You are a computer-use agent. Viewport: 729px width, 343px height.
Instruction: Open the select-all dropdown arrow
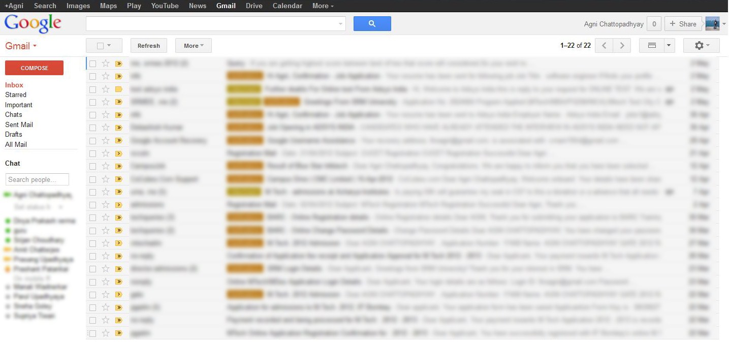(109, 45)
